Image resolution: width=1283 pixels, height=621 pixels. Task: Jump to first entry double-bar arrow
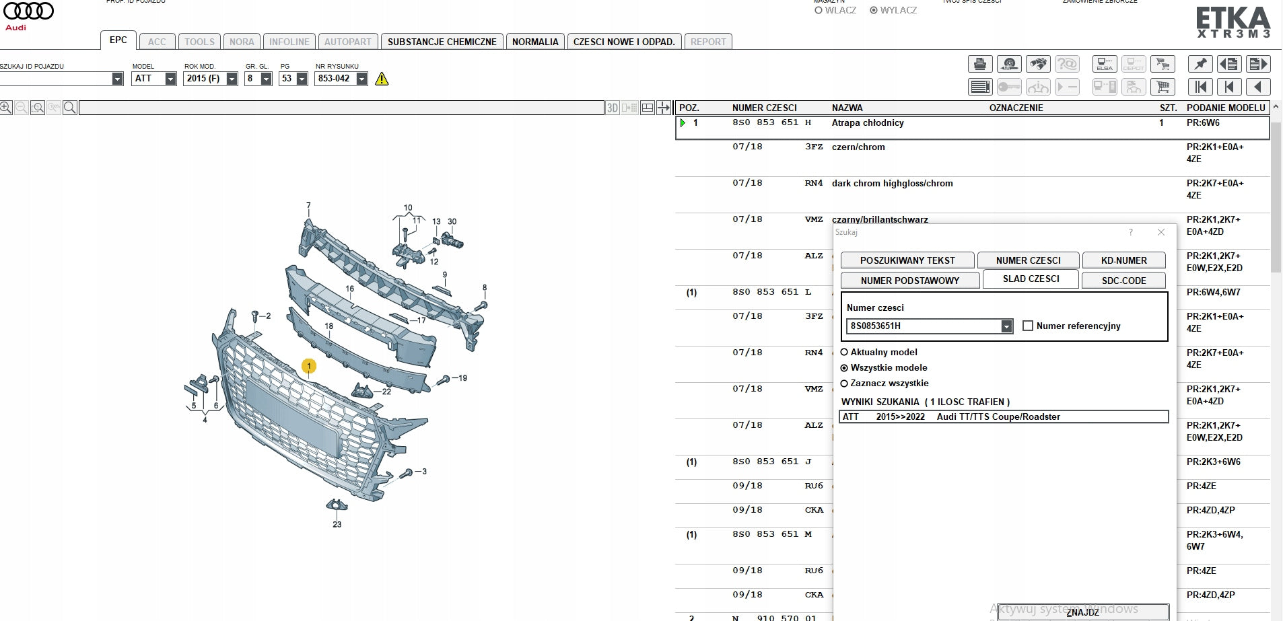1200,87
